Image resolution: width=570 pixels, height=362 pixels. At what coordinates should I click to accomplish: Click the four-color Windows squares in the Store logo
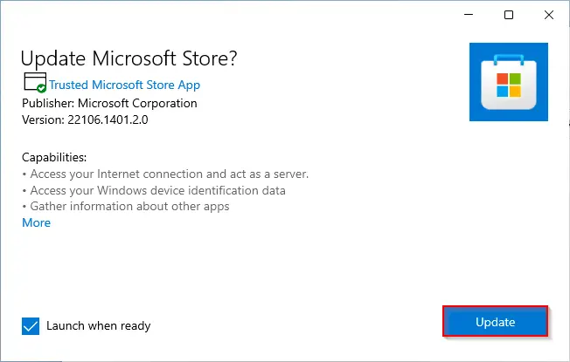(x=509, y=85)
